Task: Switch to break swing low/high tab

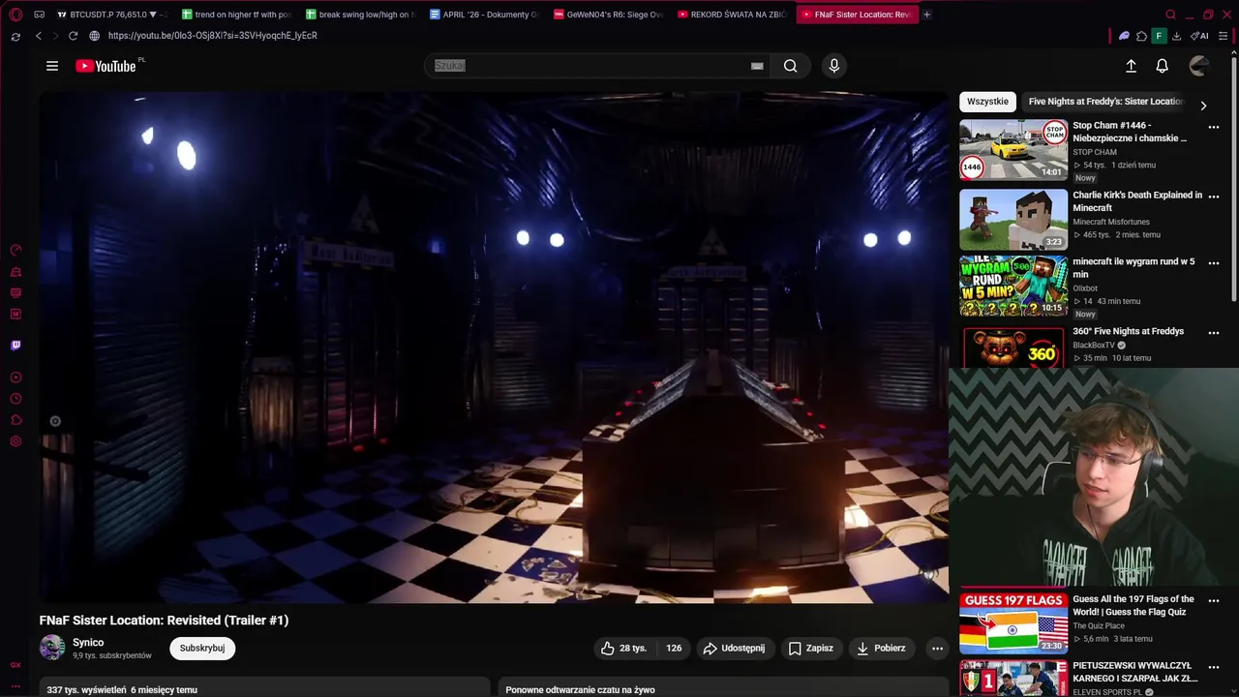Action: click(361, 15)
